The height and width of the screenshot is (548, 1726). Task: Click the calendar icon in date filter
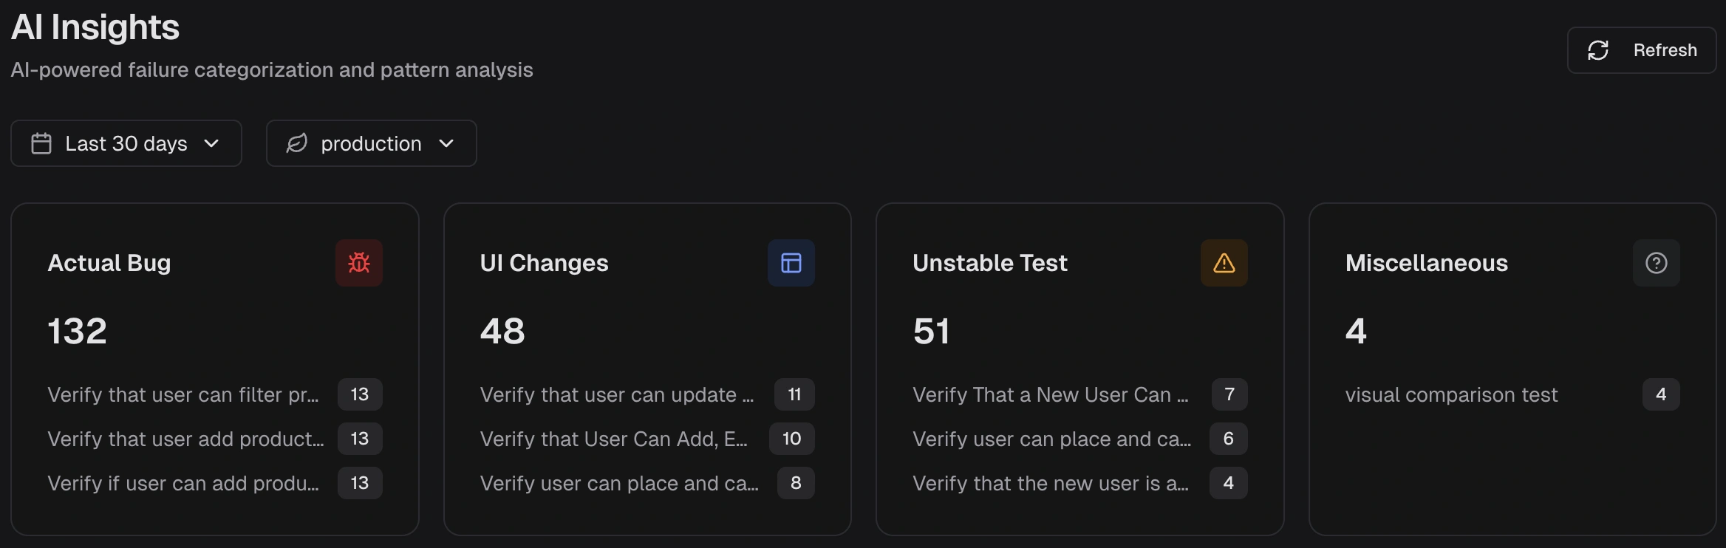41,143
